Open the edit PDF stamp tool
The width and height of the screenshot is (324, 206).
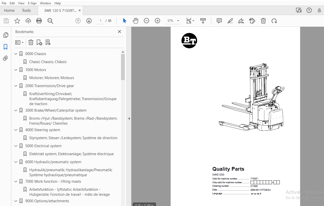tap(252, 21)
